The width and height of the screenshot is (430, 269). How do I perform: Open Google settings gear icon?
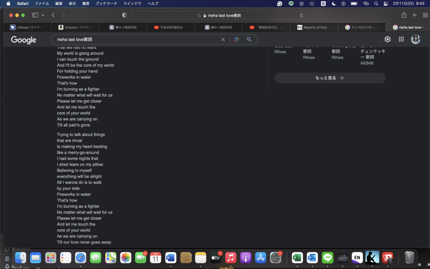[x=388, y=39]
